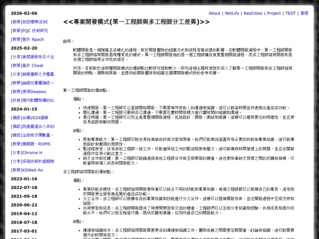319x239 pixels.
Task: Open the [分享]Chrome H article link
Action: 27,153
